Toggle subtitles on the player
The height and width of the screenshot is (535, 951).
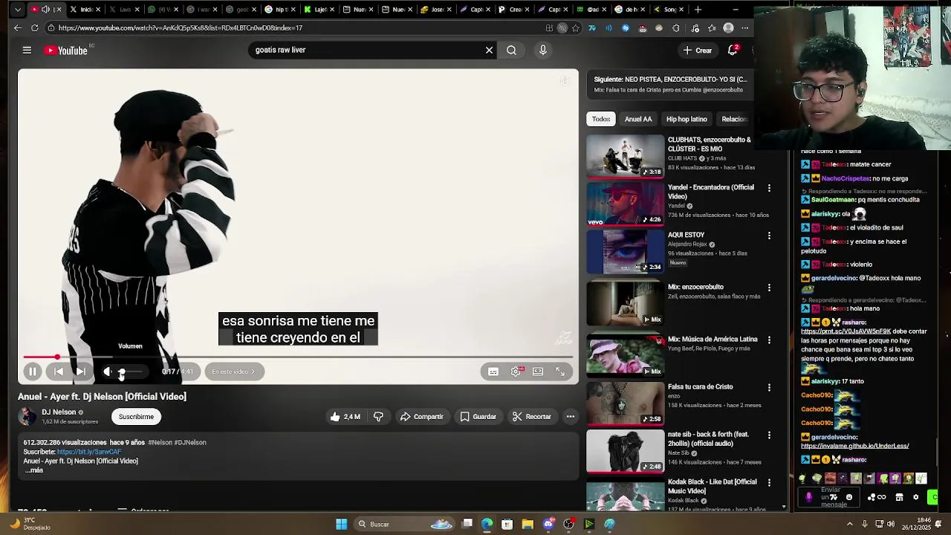point(493,372)
